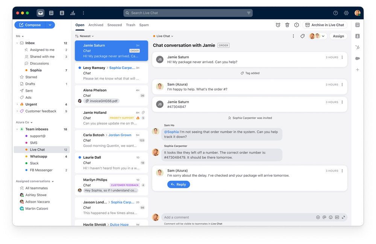Snooze conversation with the clock icon

pyautogui.click(x=278, y=25)
